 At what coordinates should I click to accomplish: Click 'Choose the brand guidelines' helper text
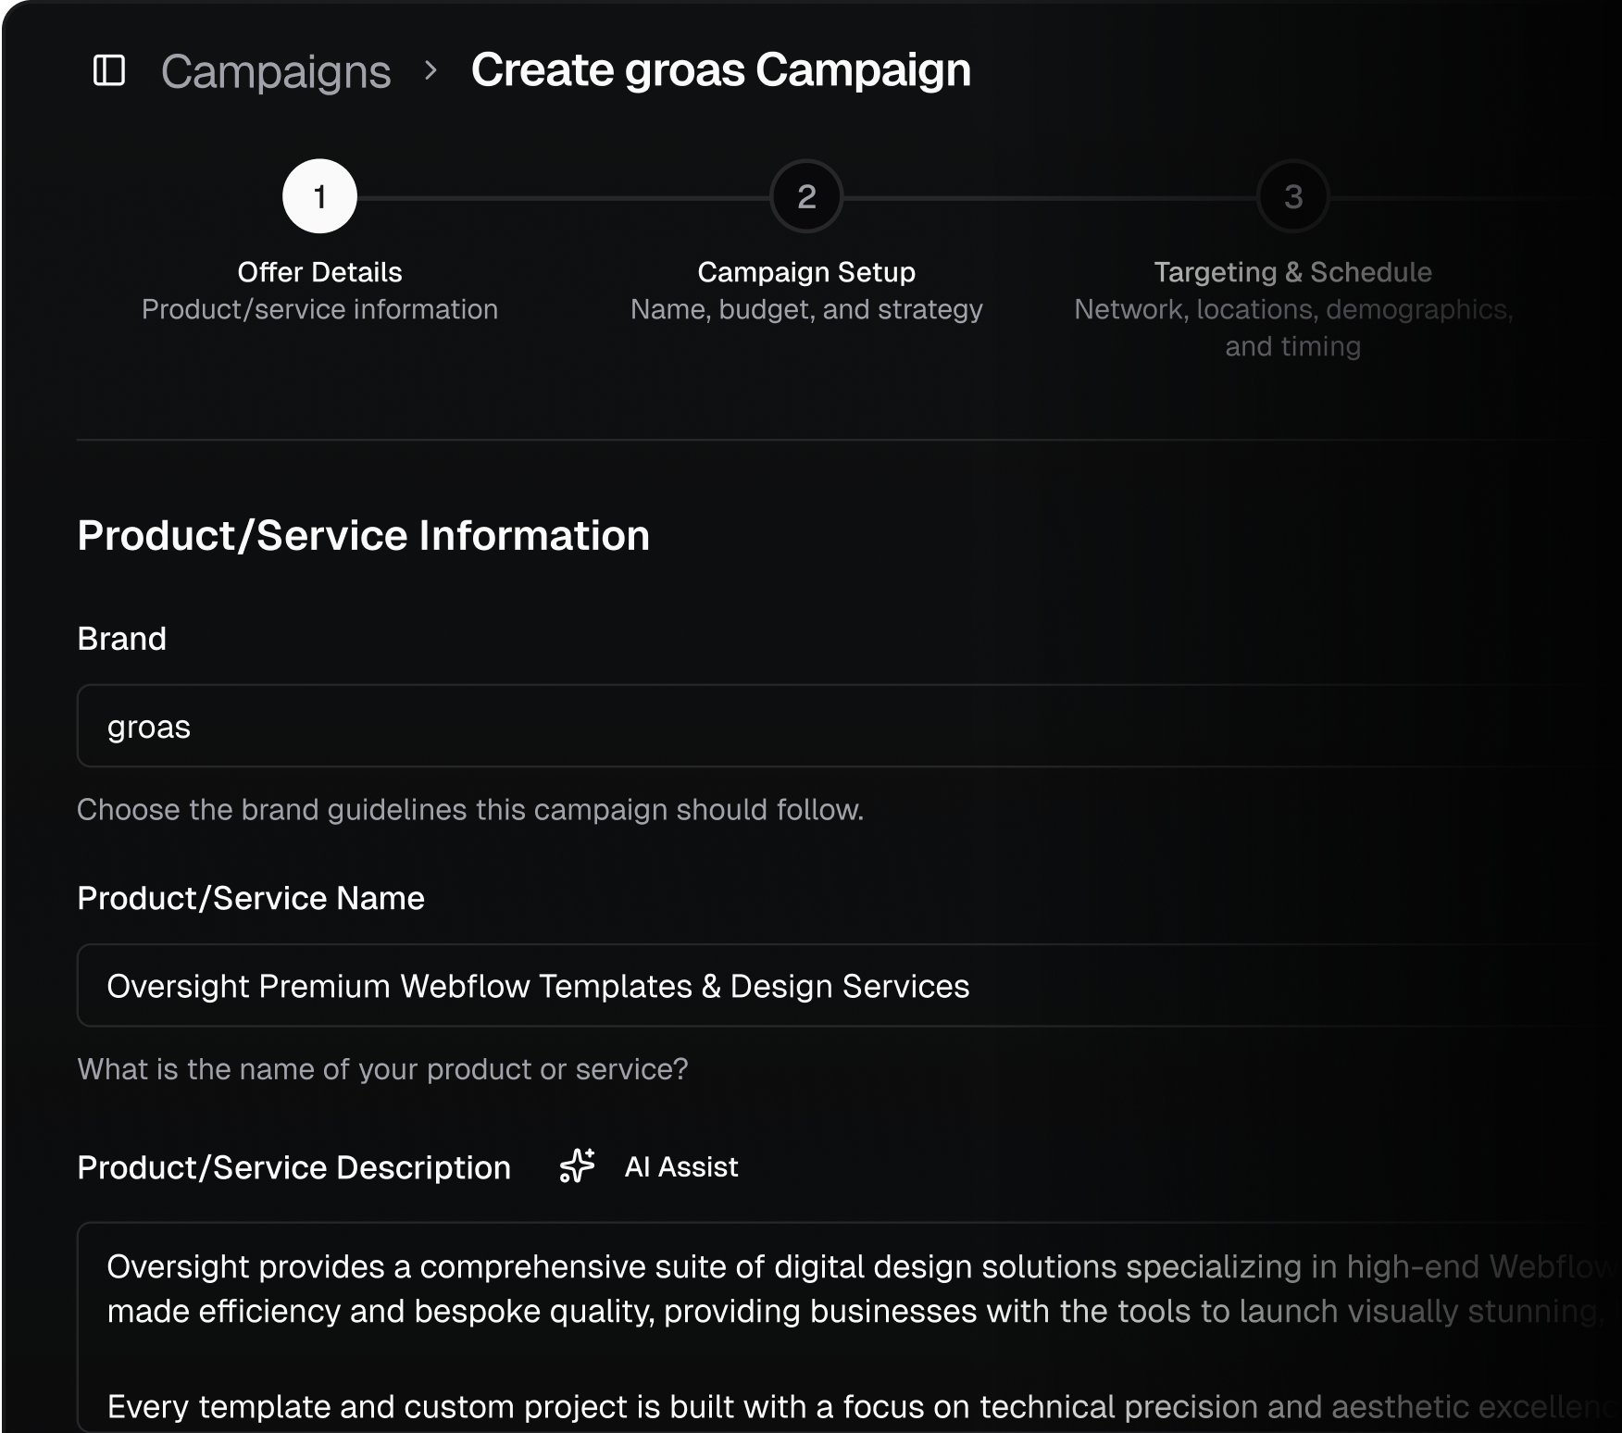tap(470, 810)
